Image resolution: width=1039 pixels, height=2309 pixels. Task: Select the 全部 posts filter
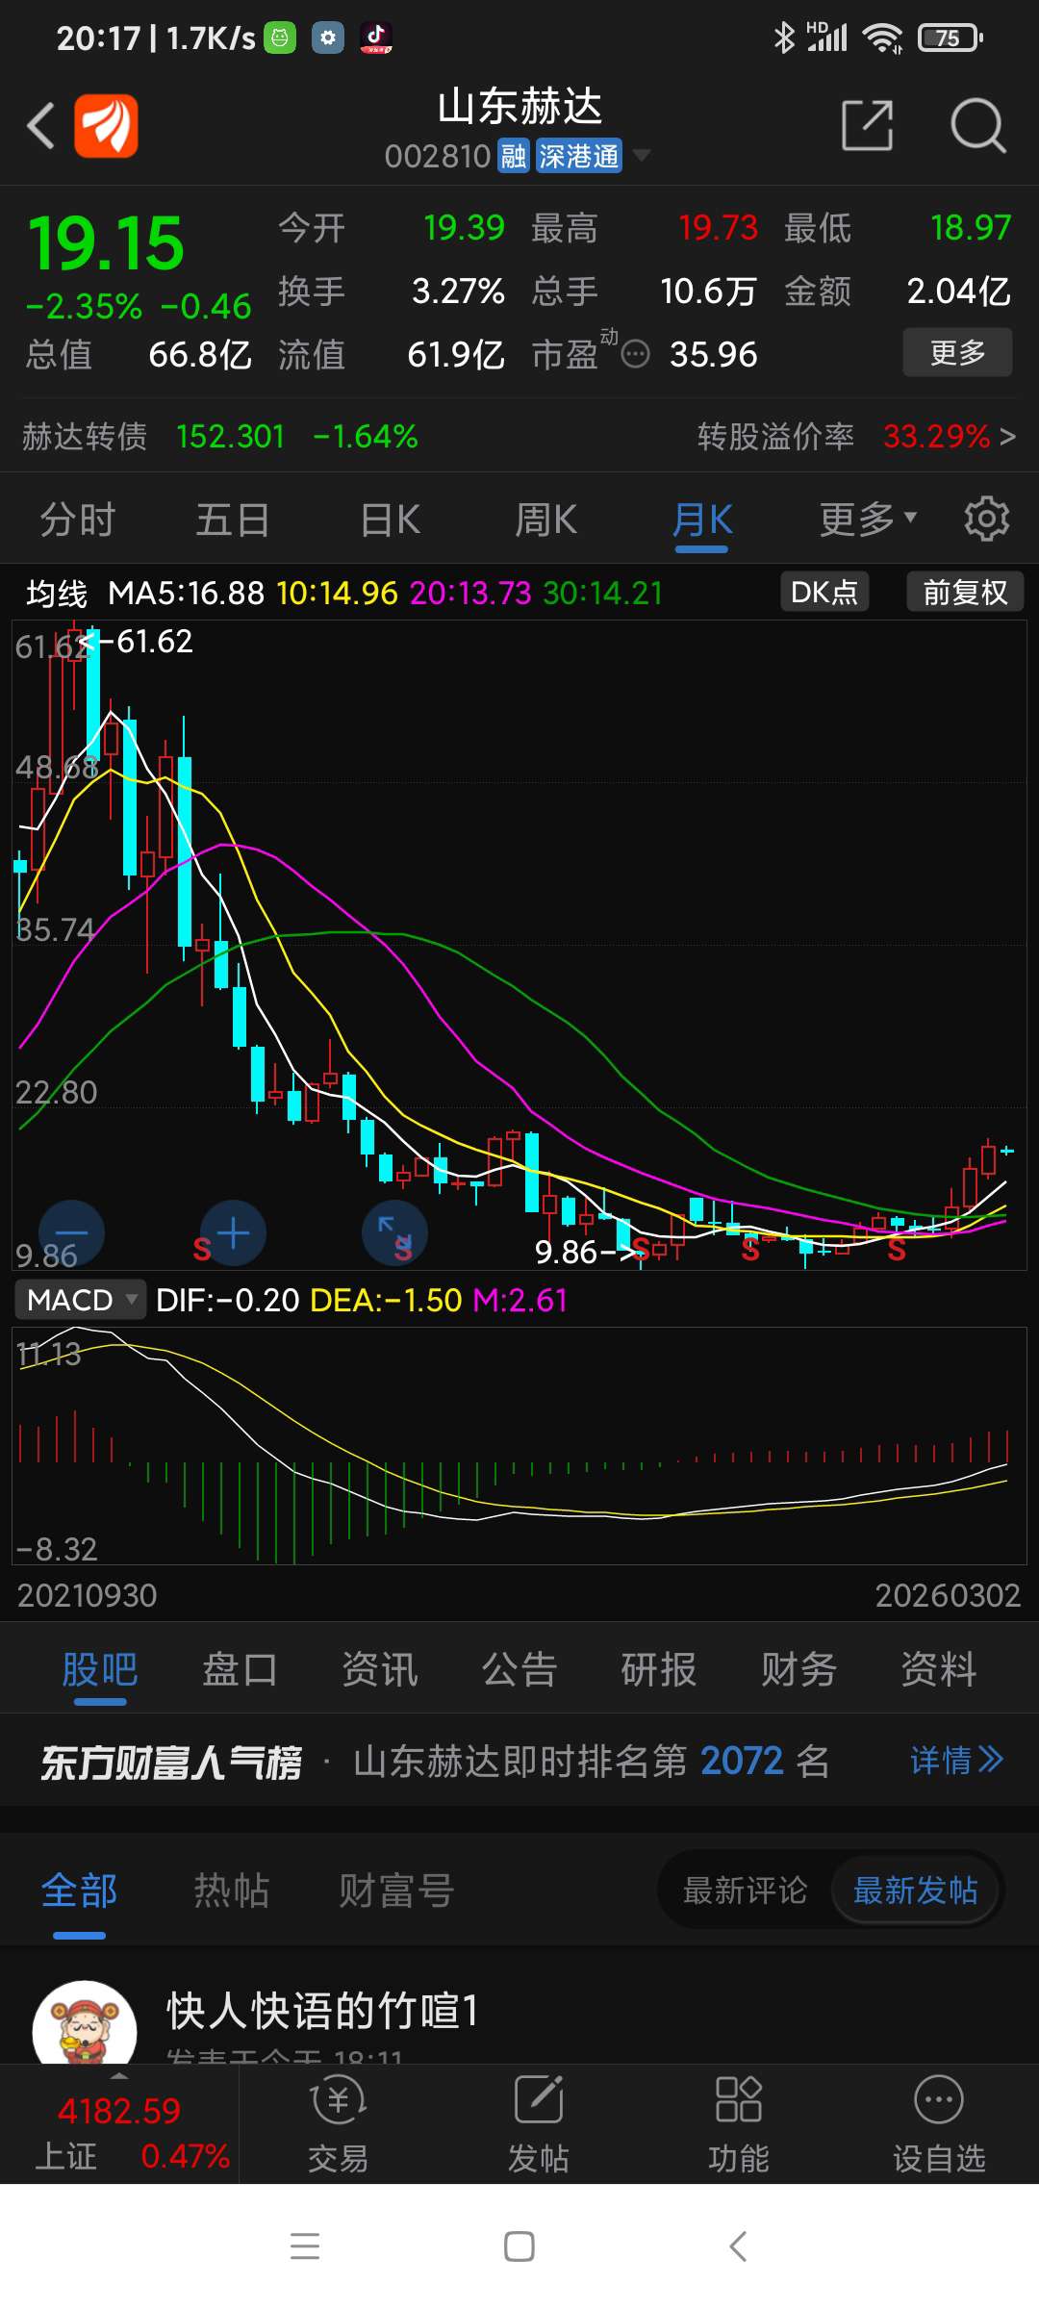[79, 1890]
